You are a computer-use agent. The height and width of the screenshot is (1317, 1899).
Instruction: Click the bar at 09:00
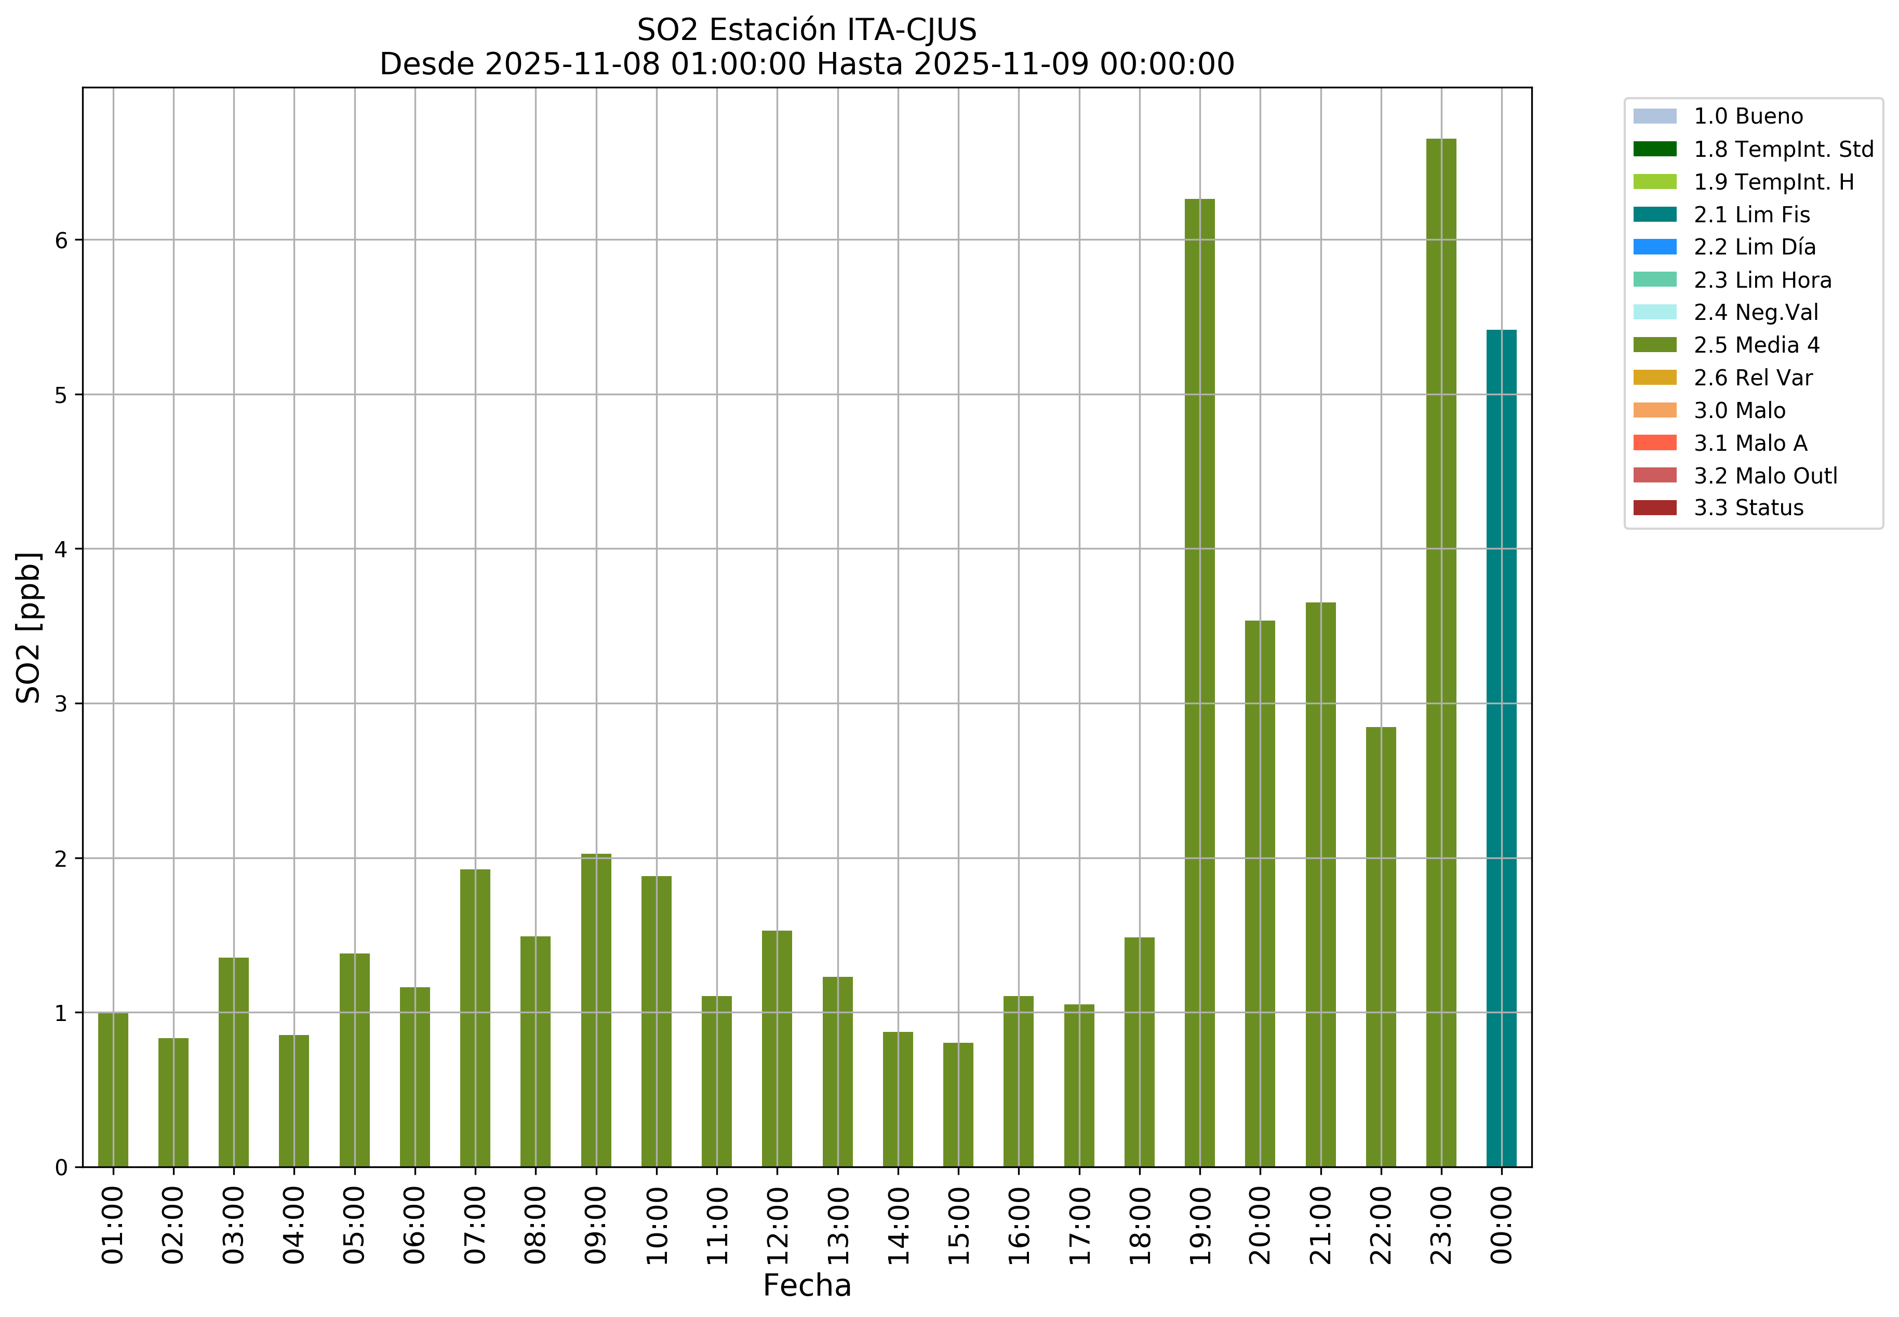(596, 1010)
